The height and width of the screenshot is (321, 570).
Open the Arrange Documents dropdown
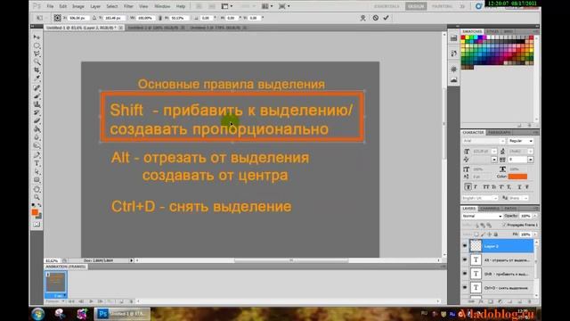267,6
